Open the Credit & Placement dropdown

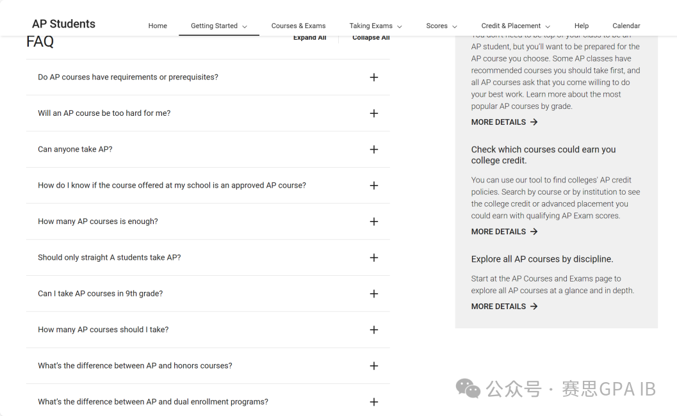point(516,26)
